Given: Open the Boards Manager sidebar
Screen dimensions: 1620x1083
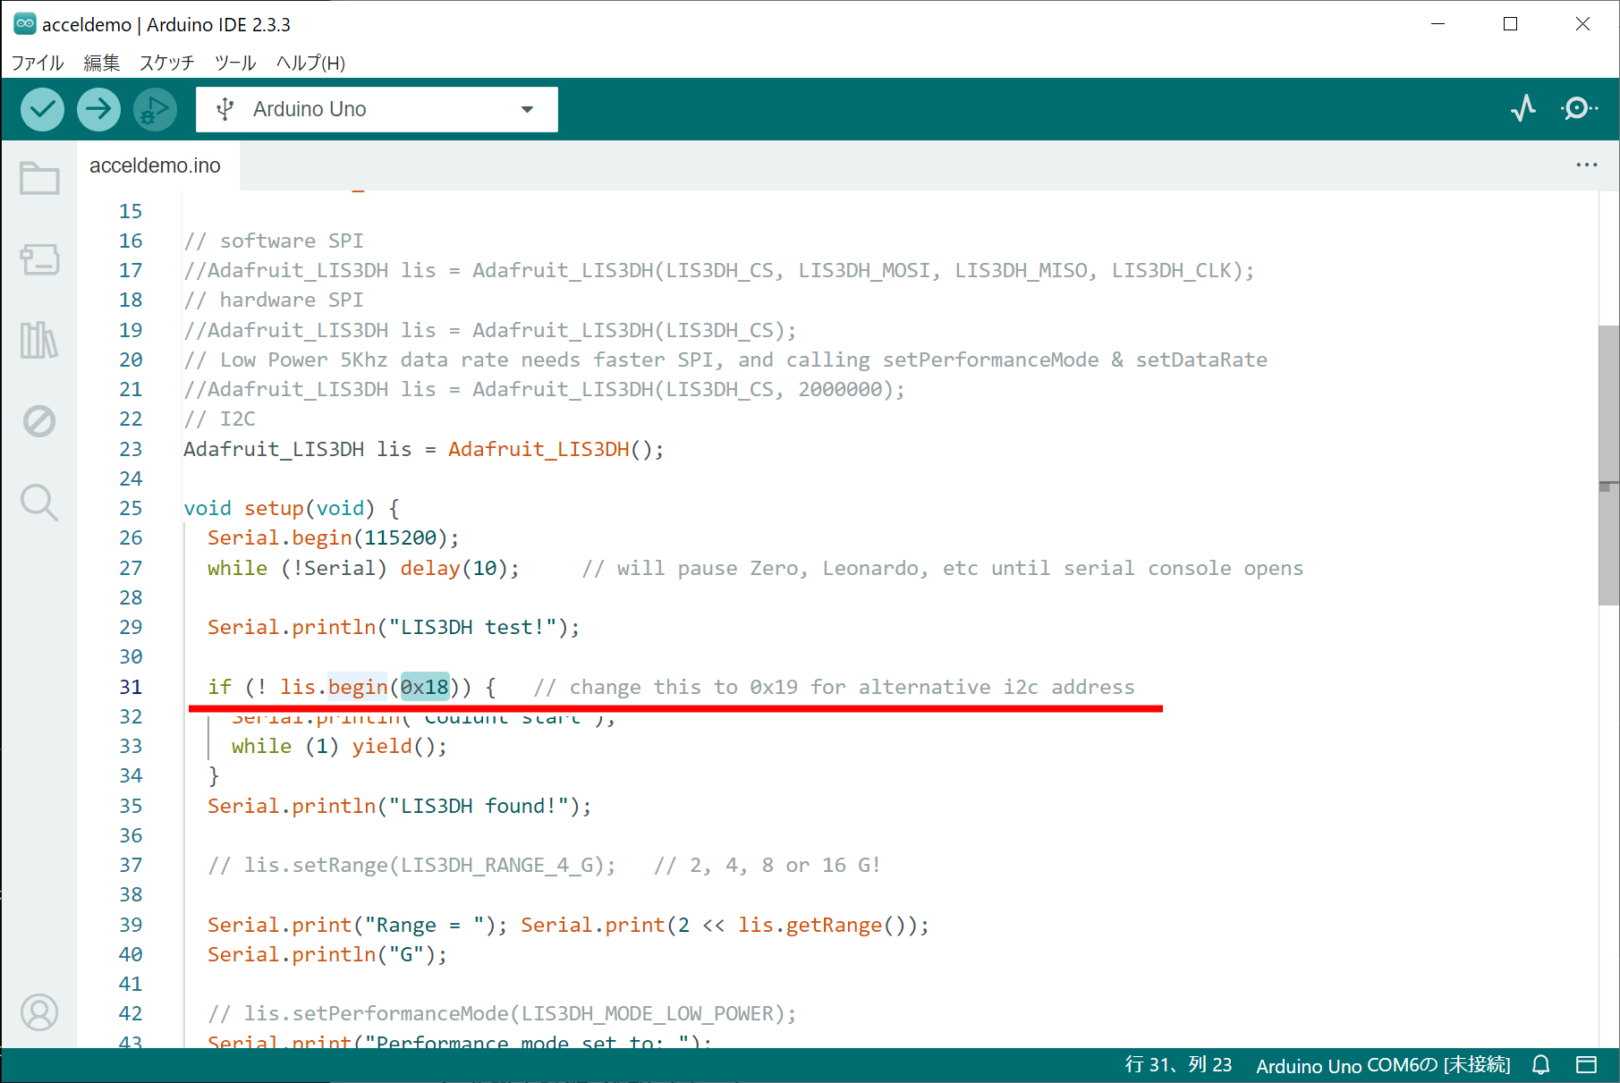Looking at the screenshot, I should [x=39, y=259].
